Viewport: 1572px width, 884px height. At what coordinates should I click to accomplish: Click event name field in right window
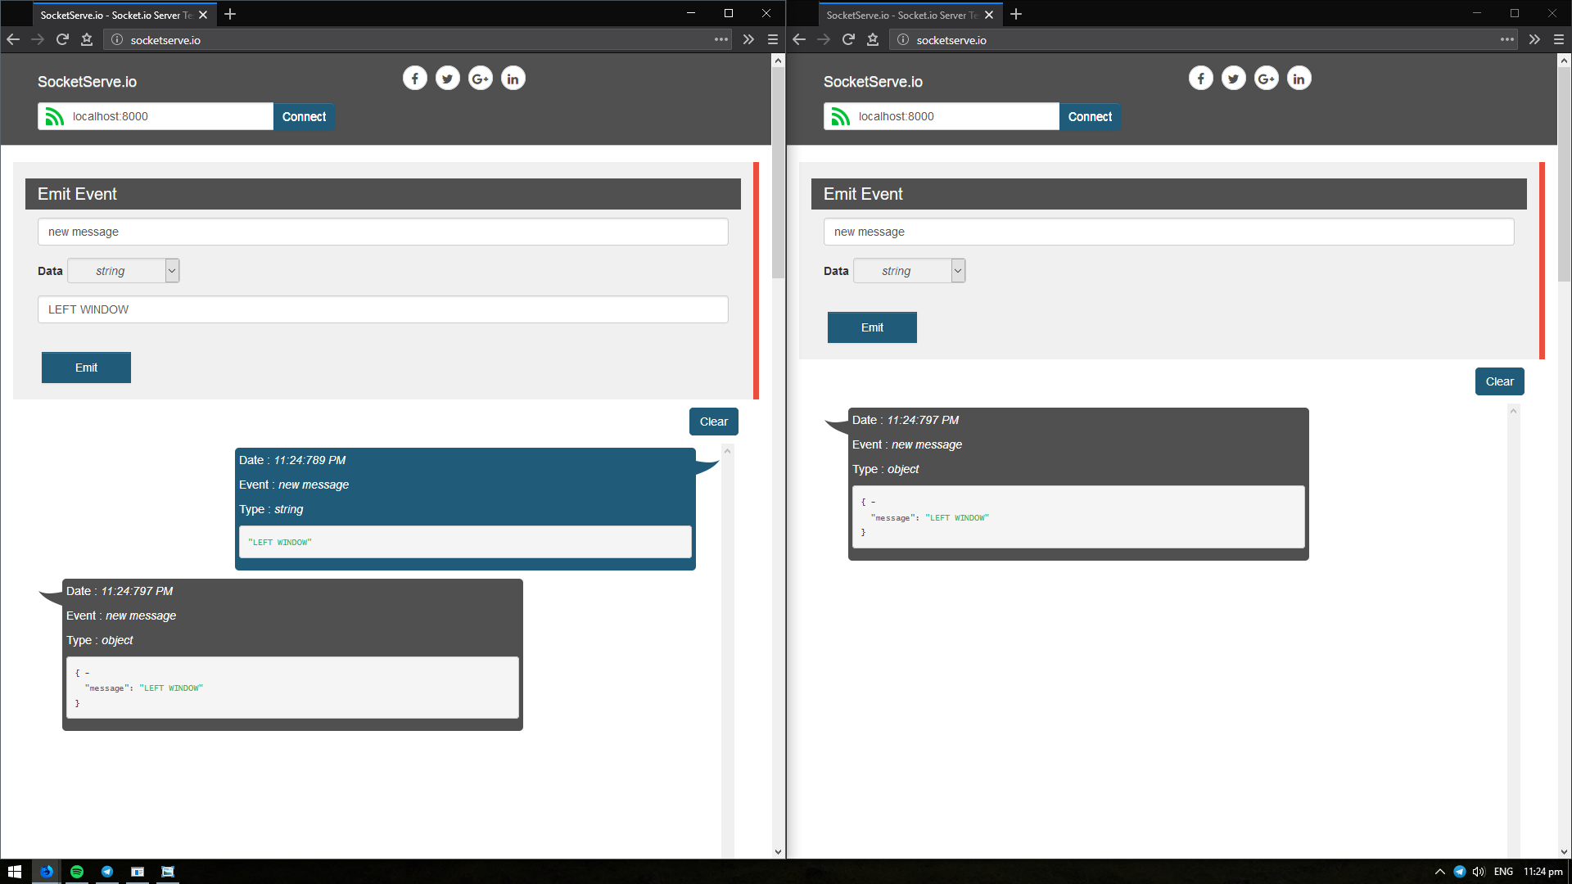pos(1168,232)
